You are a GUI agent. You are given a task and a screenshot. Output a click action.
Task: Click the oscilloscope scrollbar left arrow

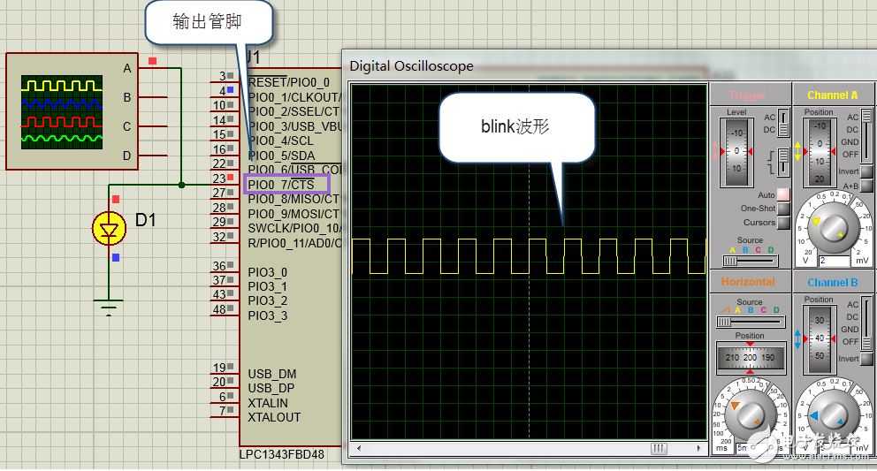tap(359, 448)
